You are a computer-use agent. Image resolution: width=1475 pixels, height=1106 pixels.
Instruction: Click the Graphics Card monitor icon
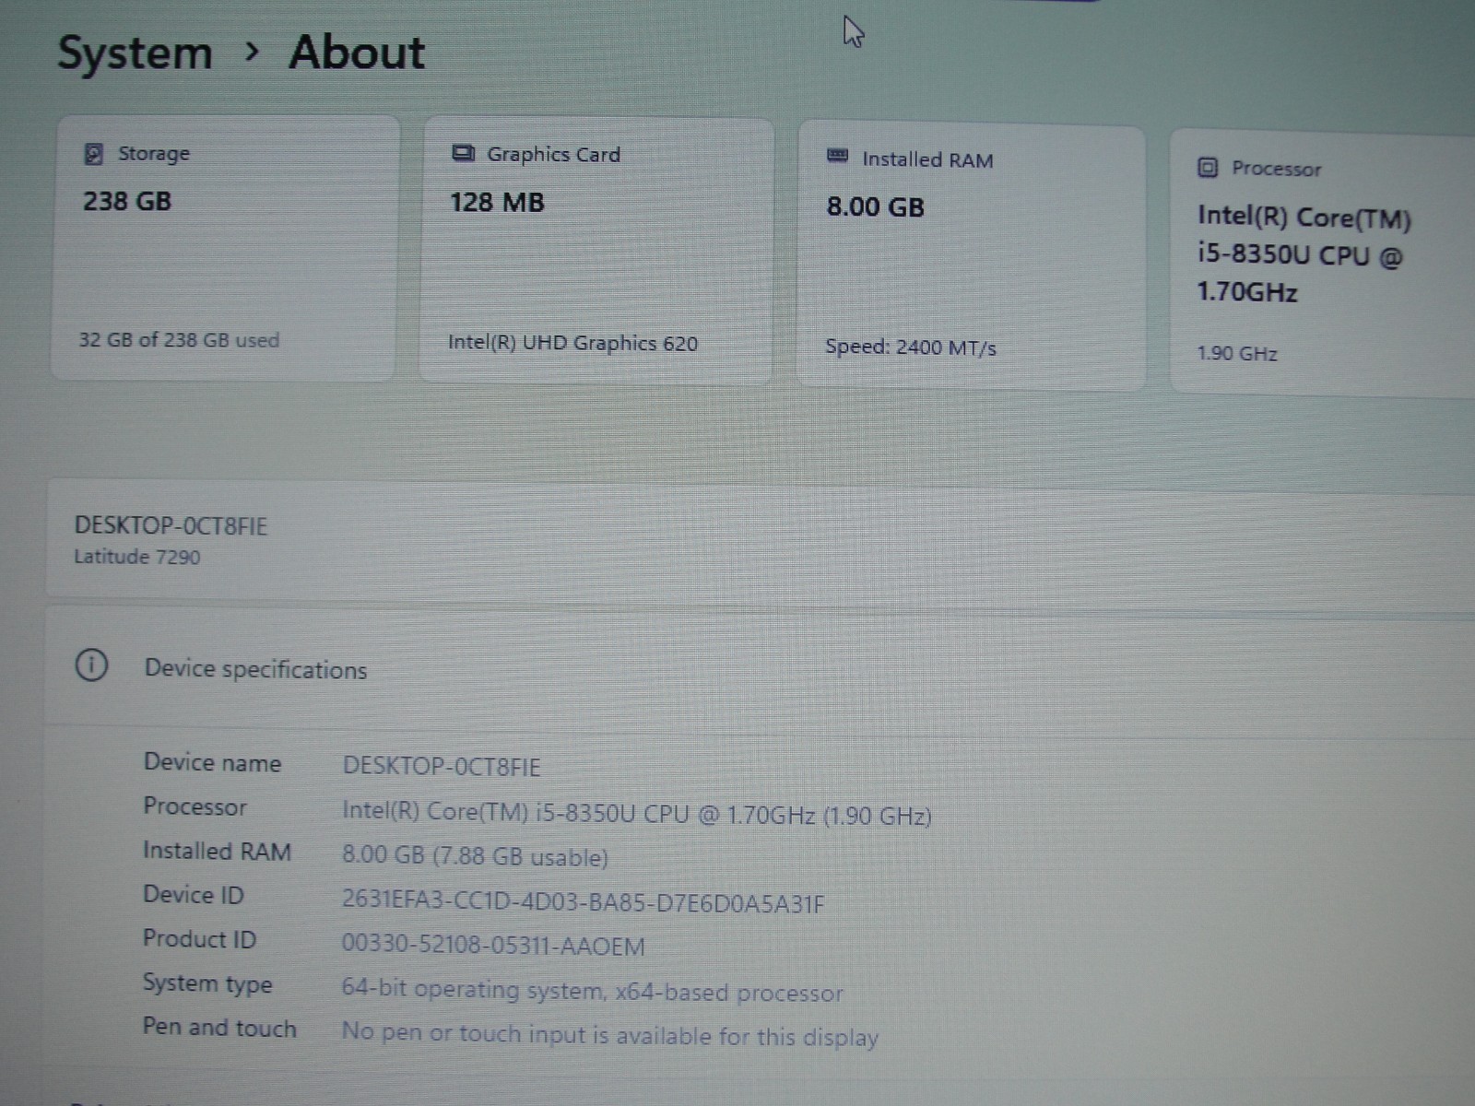click(x=463, y=153)
